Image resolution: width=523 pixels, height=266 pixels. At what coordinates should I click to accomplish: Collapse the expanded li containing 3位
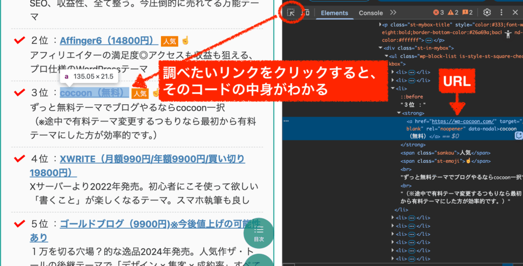tap(393, 89)
